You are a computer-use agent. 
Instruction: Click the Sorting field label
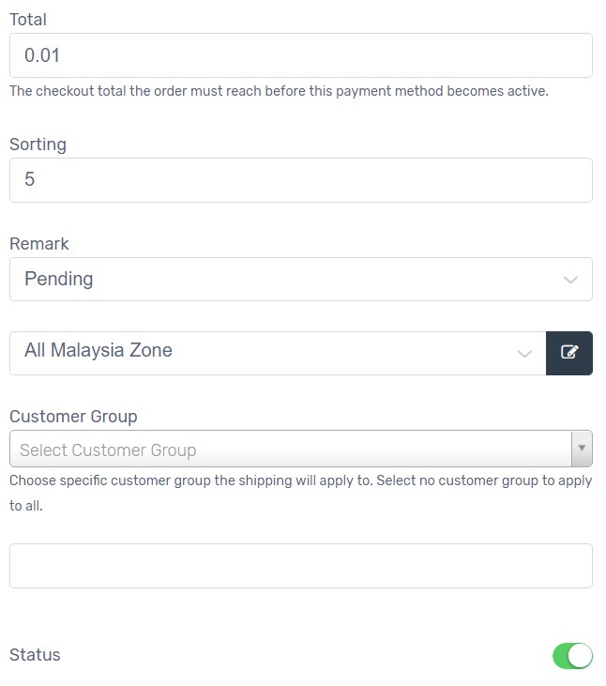coord(38,145)
